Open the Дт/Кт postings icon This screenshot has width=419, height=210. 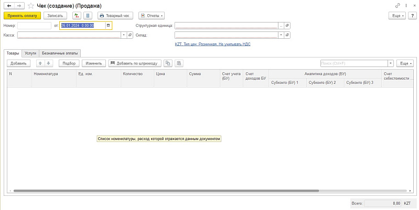tap(77, 16)
